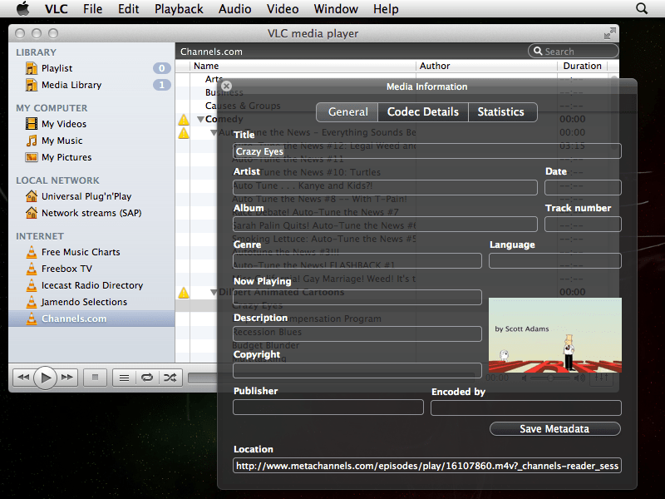Switch to the Statistics tab

pos(503,112)
